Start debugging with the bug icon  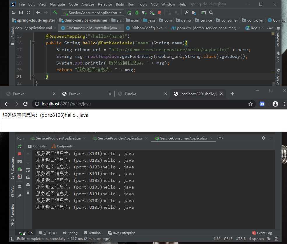(137, 13)
